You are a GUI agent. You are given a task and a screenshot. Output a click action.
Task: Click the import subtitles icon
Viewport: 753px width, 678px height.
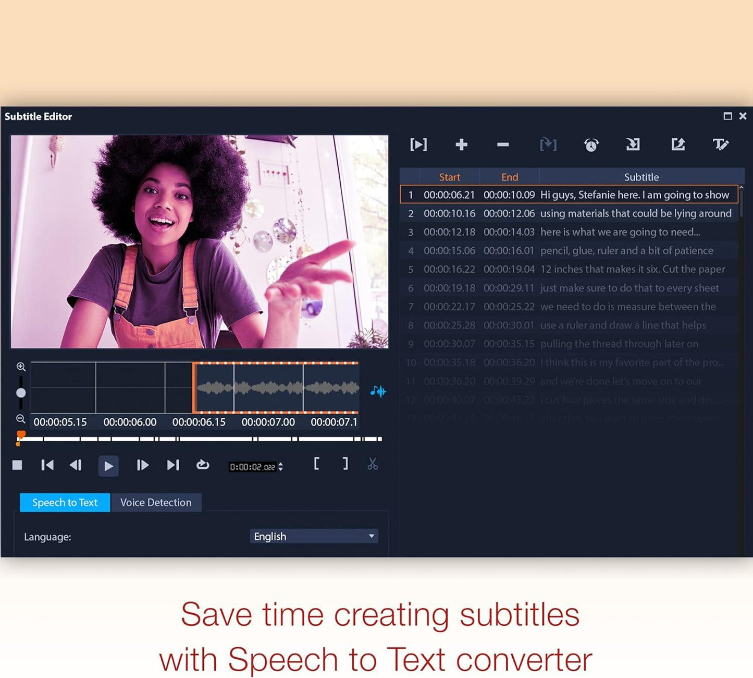point(633,145)
